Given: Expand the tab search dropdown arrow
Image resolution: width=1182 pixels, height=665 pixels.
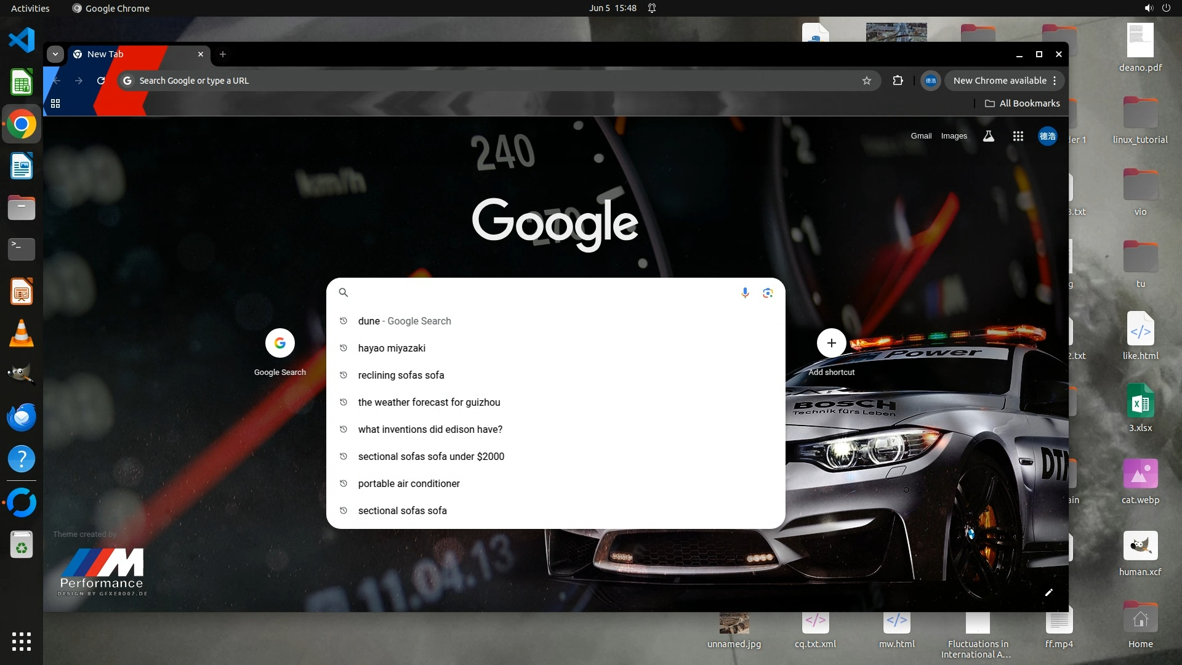Looking at the screenshot, I should pos(55,54).
